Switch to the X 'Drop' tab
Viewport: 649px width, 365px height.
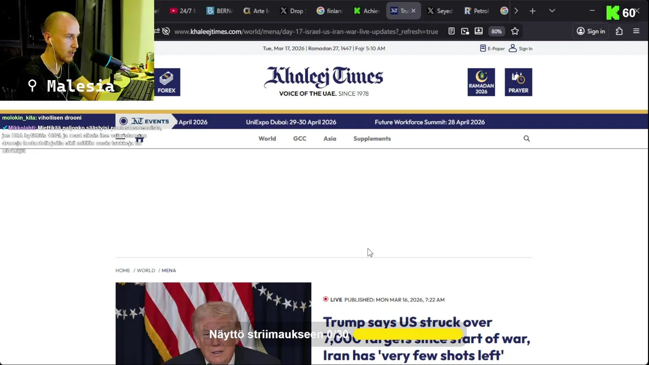pyautogui.click(x=292, y=11)
